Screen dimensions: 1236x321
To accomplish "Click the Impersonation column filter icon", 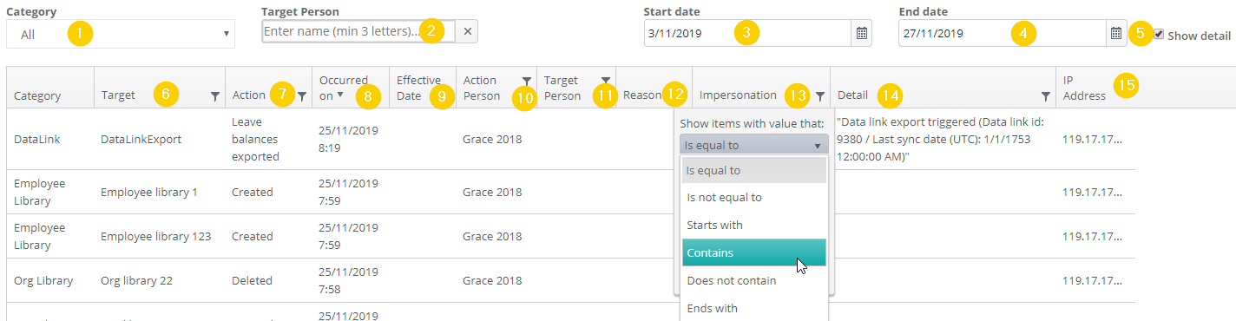I will (x=820, y=98).
